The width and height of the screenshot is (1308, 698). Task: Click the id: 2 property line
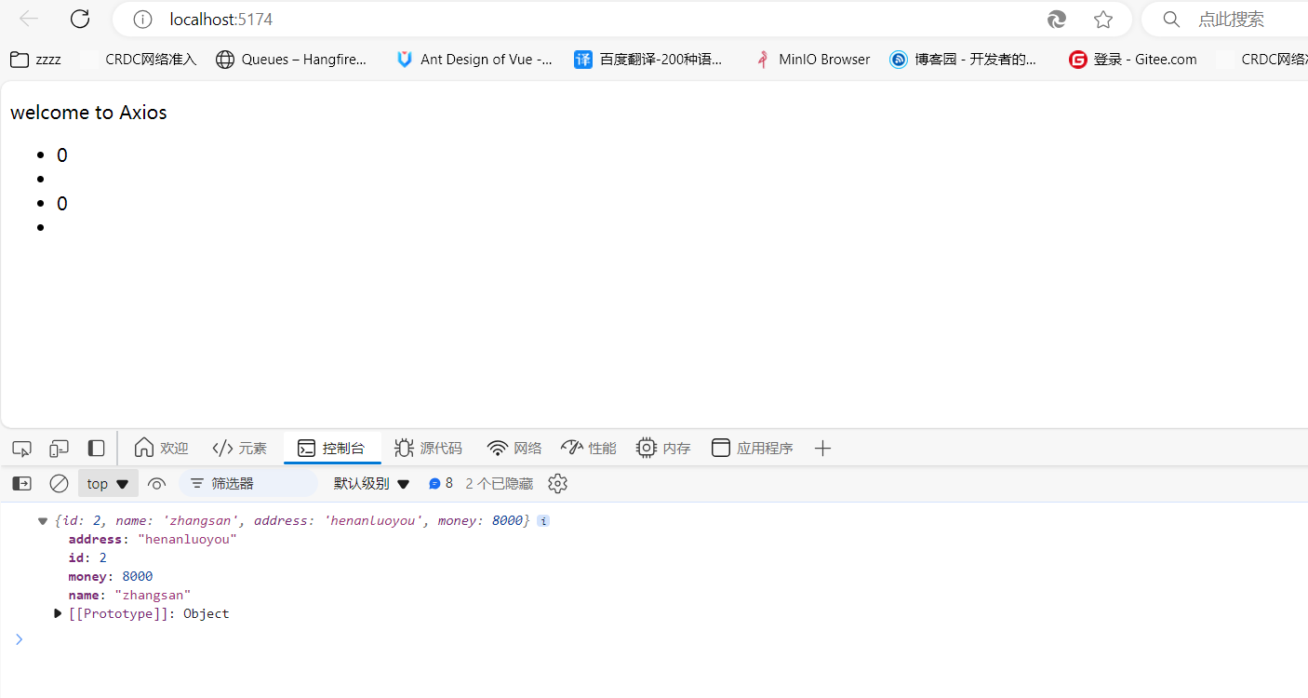[x=87, y=558]
